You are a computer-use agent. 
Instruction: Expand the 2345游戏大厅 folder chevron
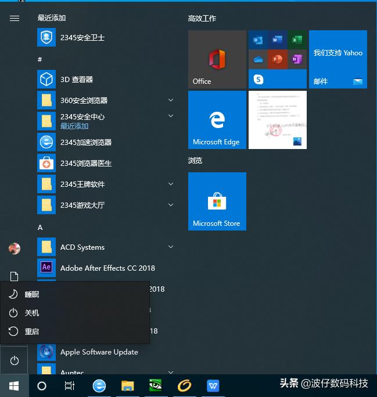[171, 205]
